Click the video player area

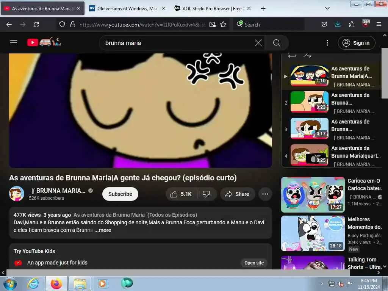[x=141, y=110]
